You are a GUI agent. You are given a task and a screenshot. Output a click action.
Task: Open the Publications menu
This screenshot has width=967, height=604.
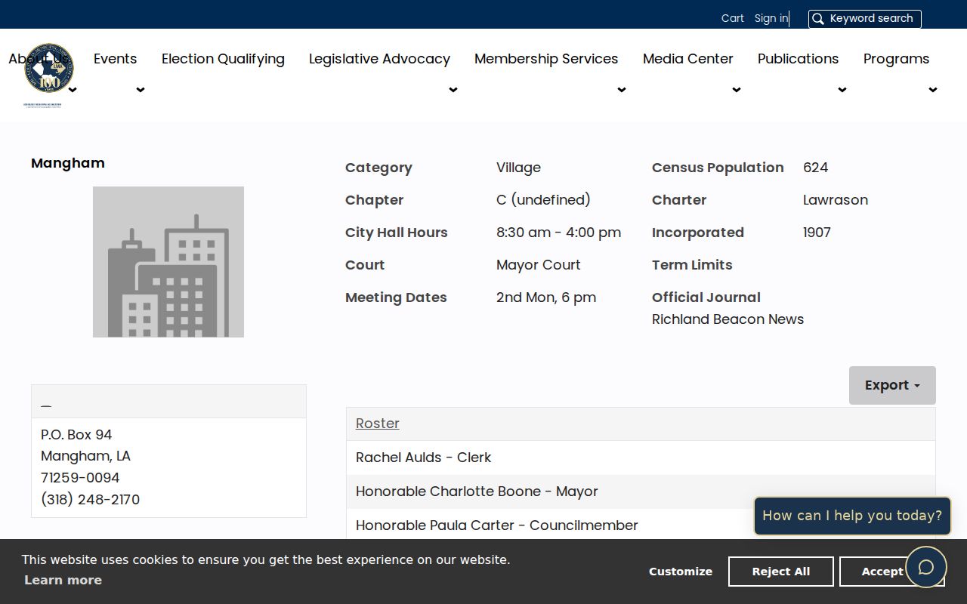799,59
